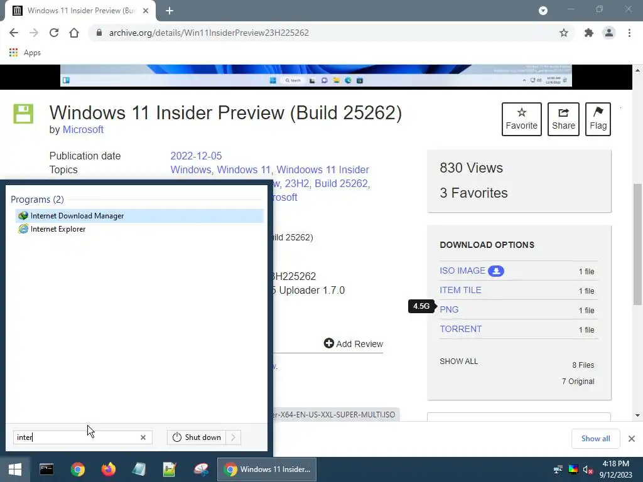
Task: Click the page vertical scrollbar thumb
Action: [x=637, y=244]
